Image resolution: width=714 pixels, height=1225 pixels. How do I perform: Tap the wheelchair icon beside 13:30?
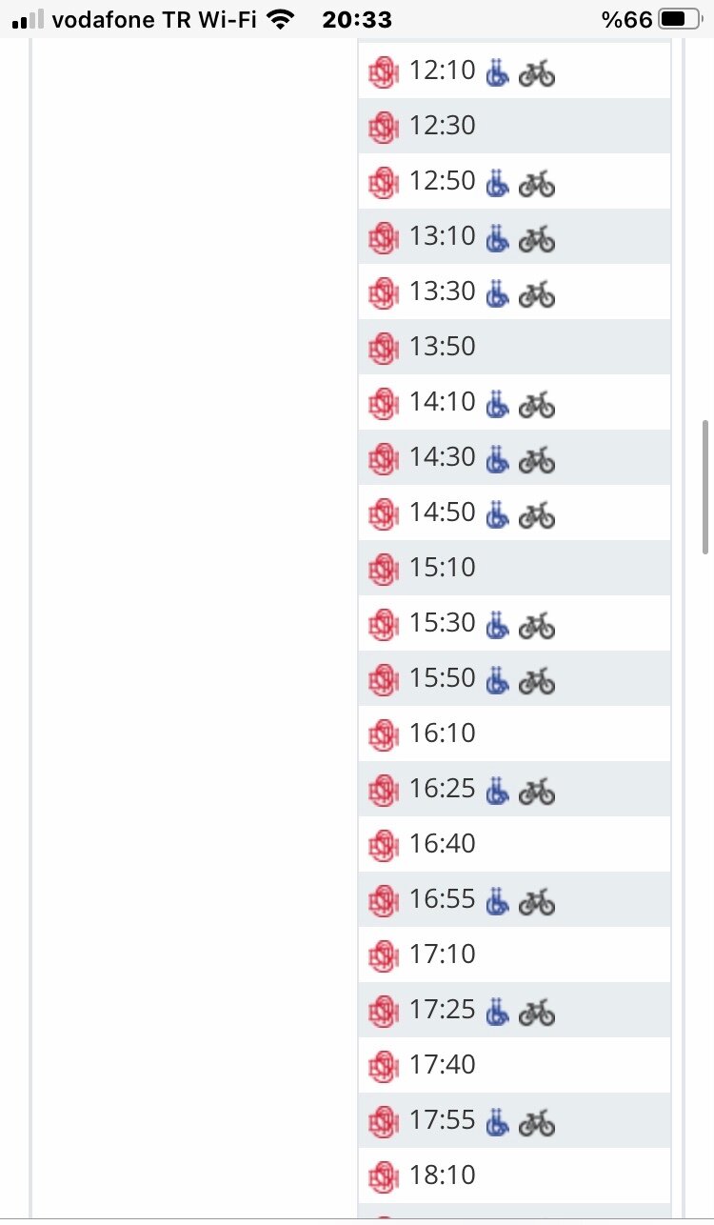(497, 292)
